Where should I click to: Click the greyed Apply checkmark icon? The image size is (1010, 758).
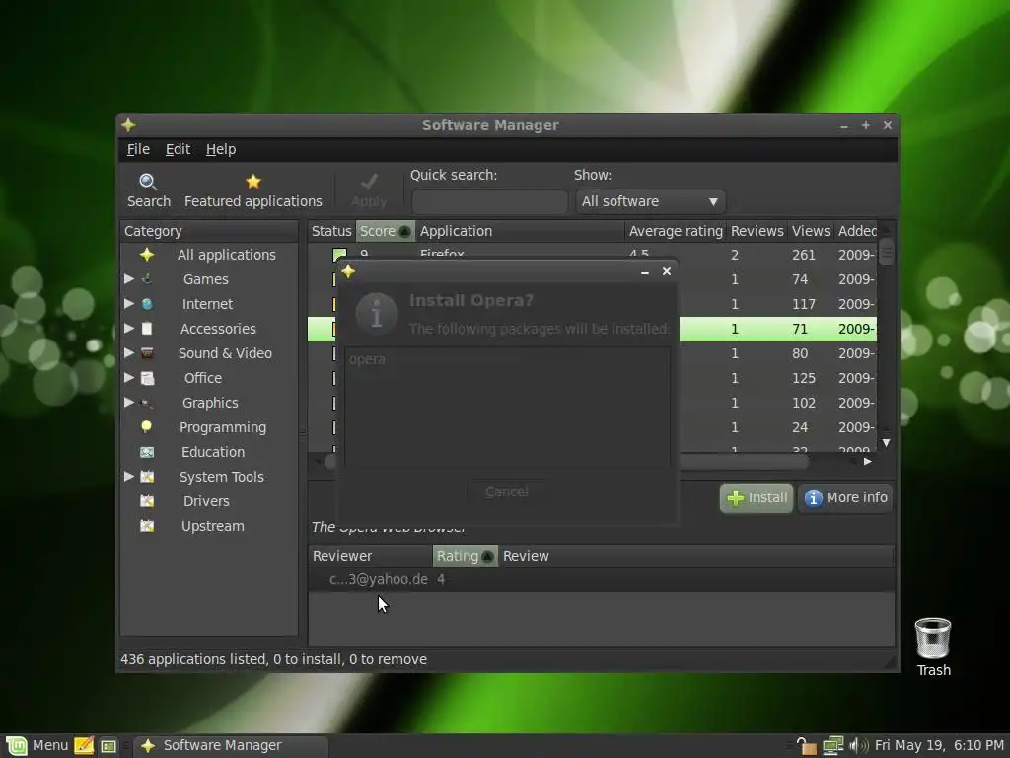pos(369,182)
